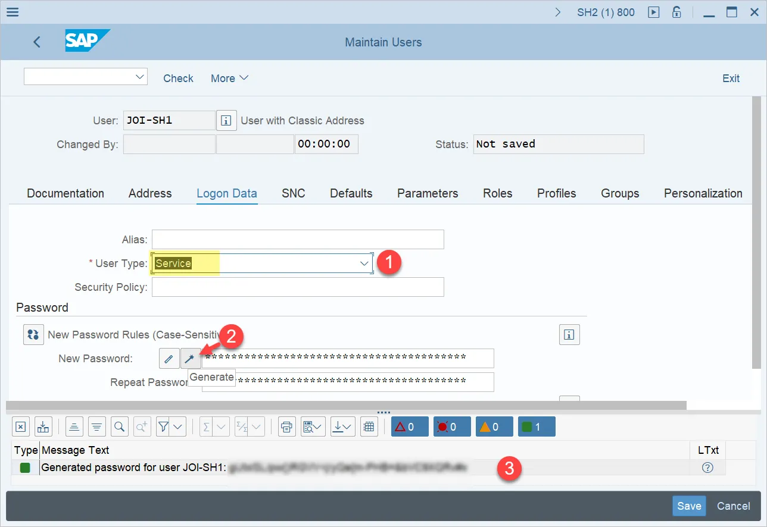Click the vertical scrollbar of the form
767x527 pixels.
756,232
